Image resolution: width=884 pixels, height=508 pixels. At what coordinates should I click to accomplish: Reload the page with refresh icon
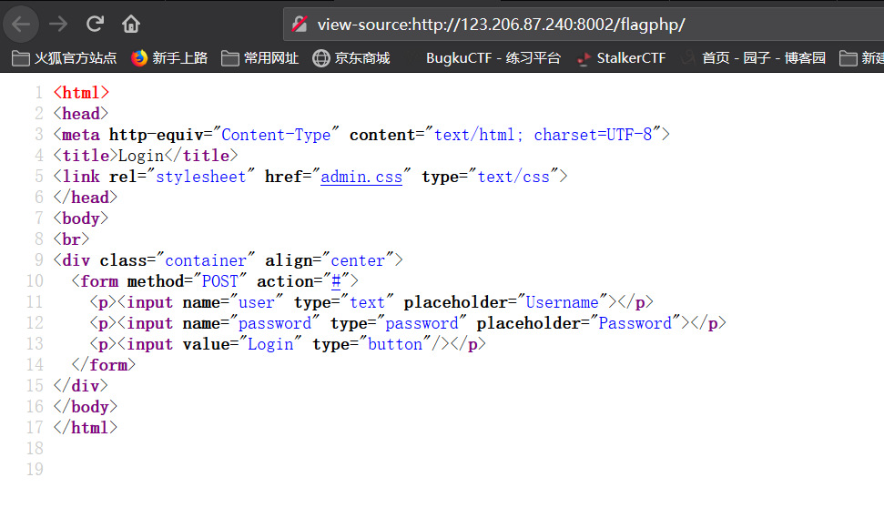point(95,25)
